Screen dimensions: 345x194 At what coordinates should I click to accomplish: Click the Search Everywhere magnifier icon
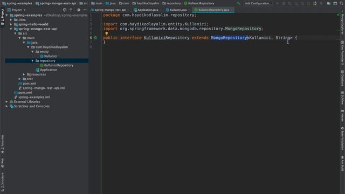341,3
